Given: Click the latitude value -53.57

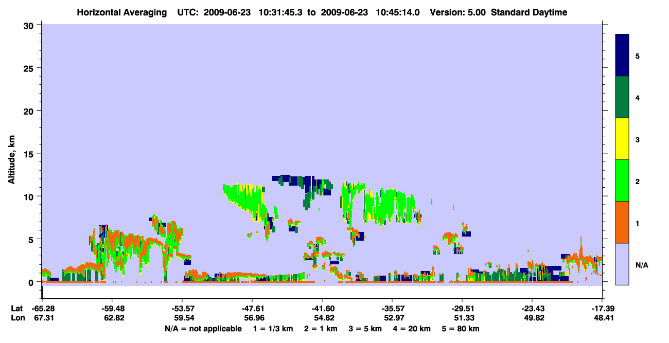Looking at the screenshot, I should click(x=182, y=309).
